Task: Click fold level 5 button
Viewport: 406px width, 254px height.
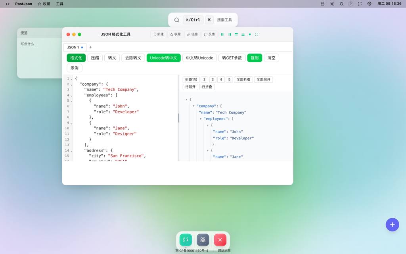Action: pos(229,79)
